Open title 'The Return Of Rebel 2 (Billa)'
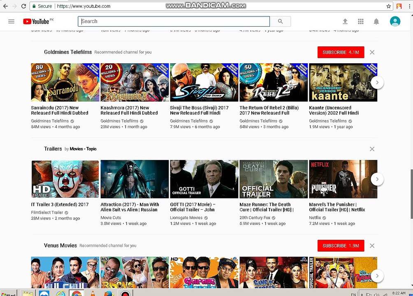This screenshot has width=413, height=296. (269, 110)
